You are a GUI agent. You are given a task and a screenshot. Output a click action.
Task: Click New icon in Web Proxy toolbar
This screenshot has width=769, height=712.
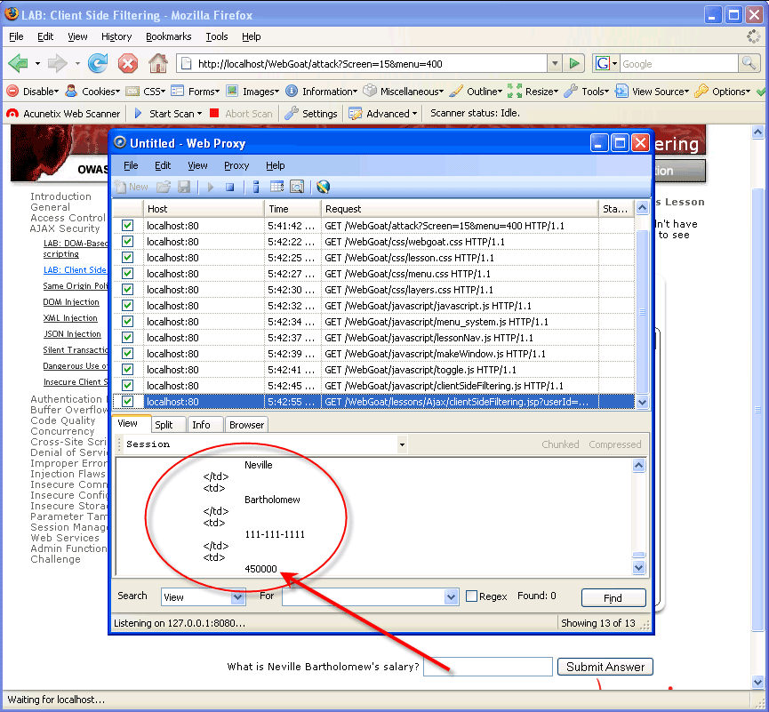coord(131,187)
